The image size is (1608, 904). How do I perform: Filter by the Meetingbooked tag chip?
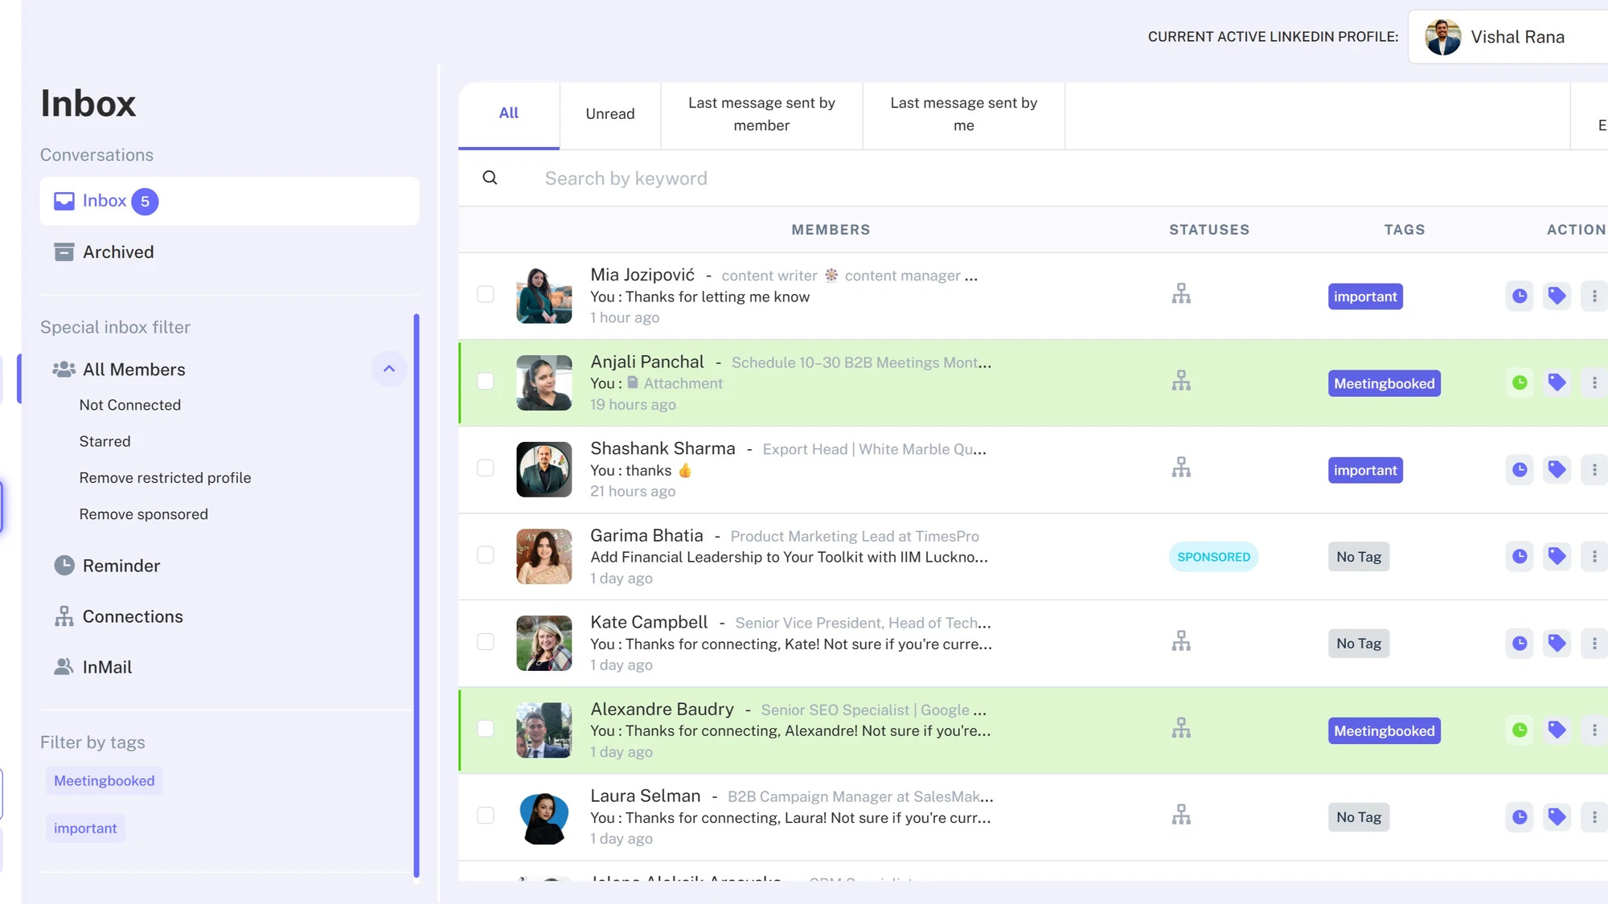(104, 781)
